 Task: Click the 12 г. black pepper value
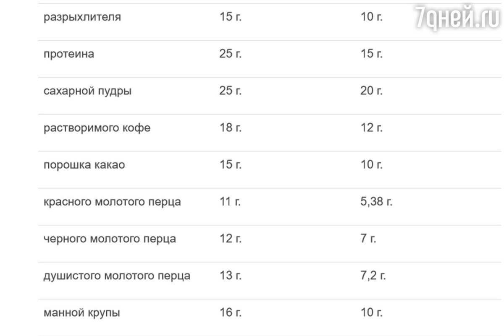coord(231,239)
